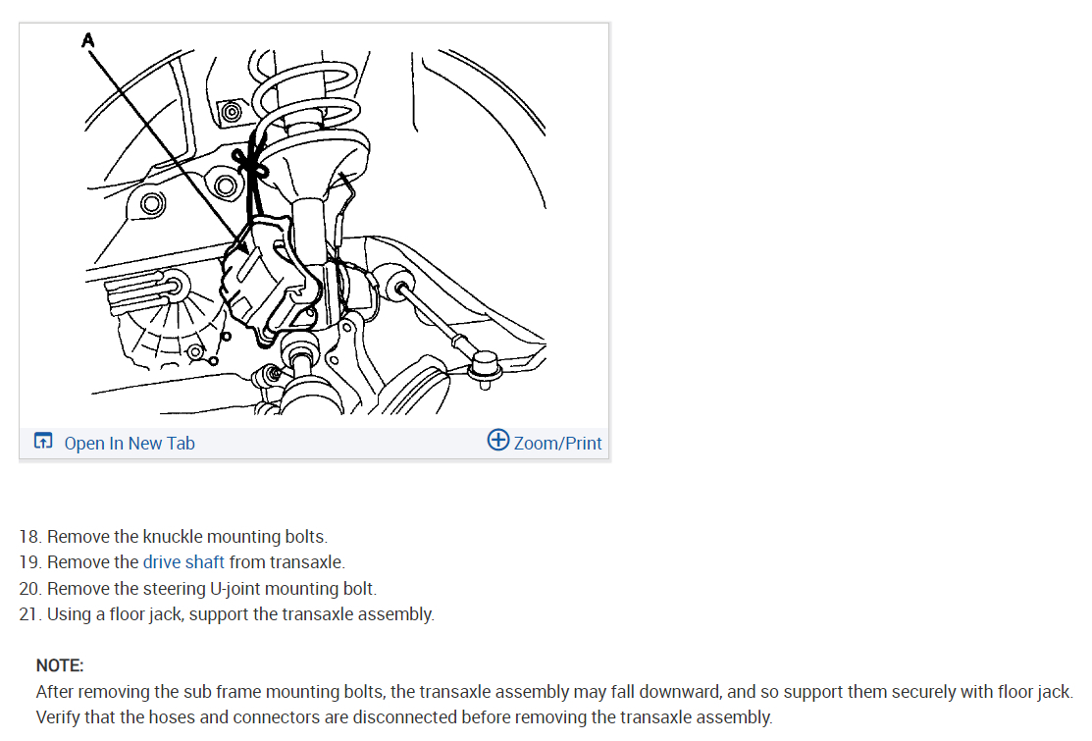The width and height of the screenshot is (1092, 741).
Task: Click the gray footer bar under the diagram
Action: point(314,443)
